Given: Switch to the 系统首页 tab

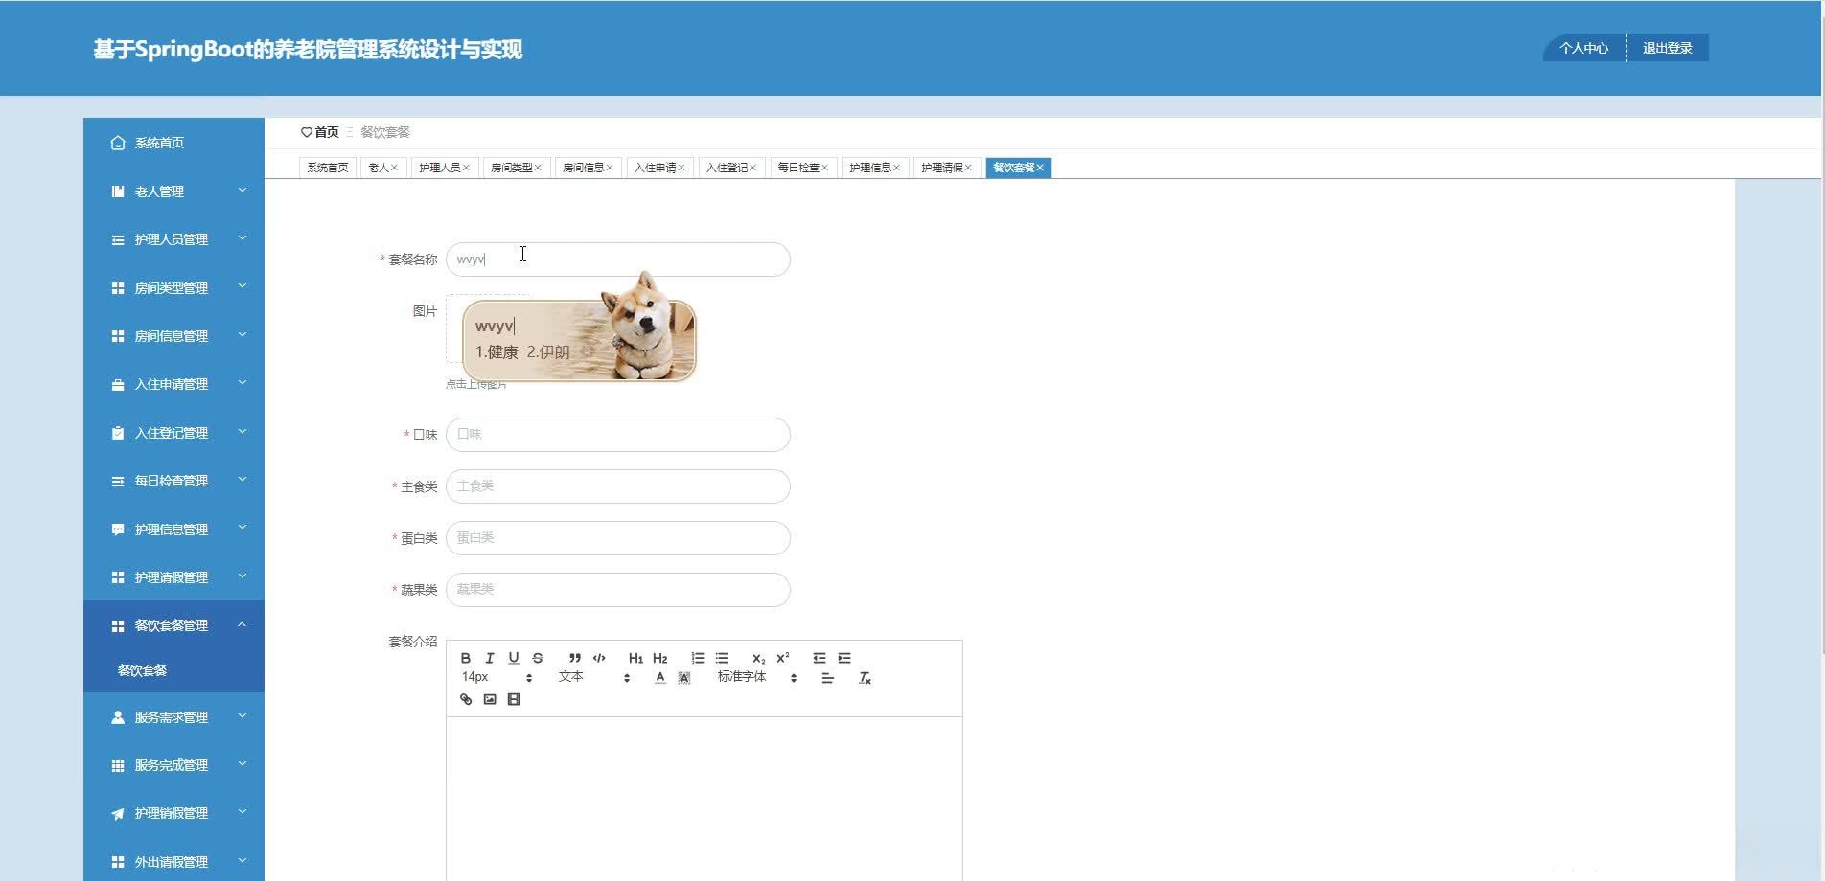Looking at the screenshot, I should (327, 167).
